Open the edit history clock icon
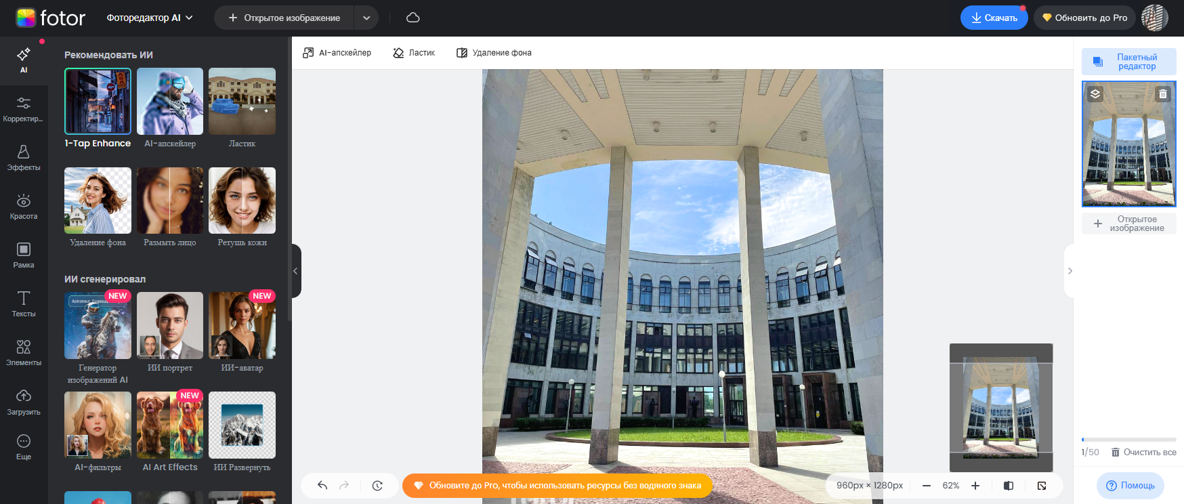1184x504 pixels. click(377, 485)
